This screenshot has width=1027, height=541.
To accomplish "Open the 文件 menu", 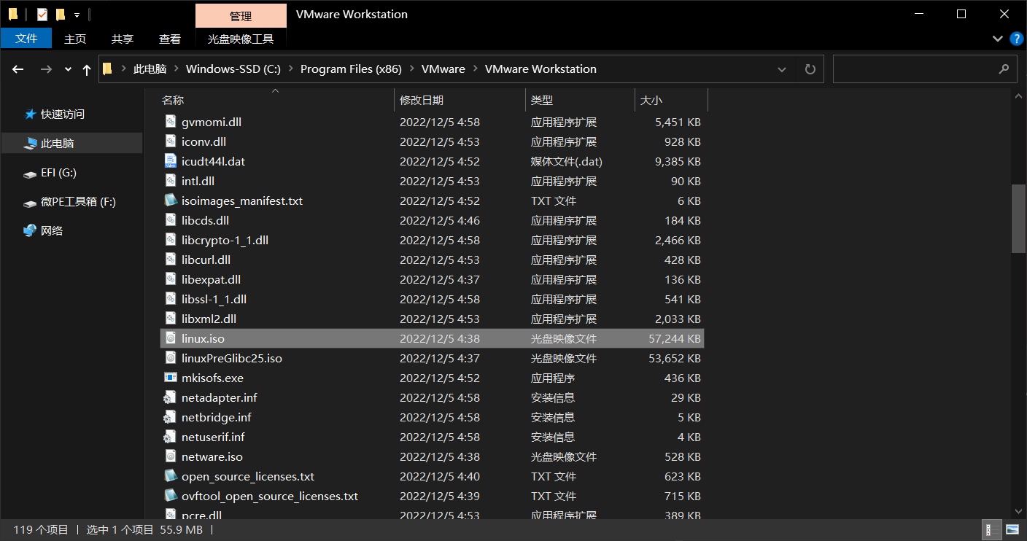I will pos(26,39).
